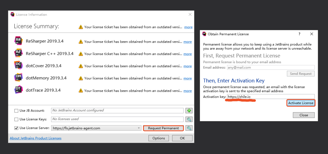Viewport: 328px width, 154px height.
Task: Click the Request Permanent button
Action: pyautogui.click(x=163, y=128)
